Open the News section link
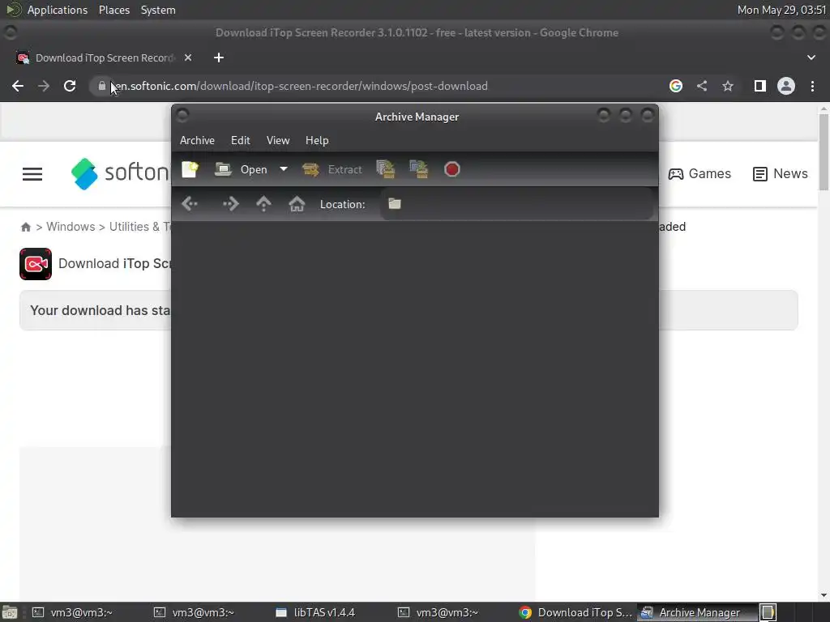Viewport: 830px width, 622px height. click(781, 174)
